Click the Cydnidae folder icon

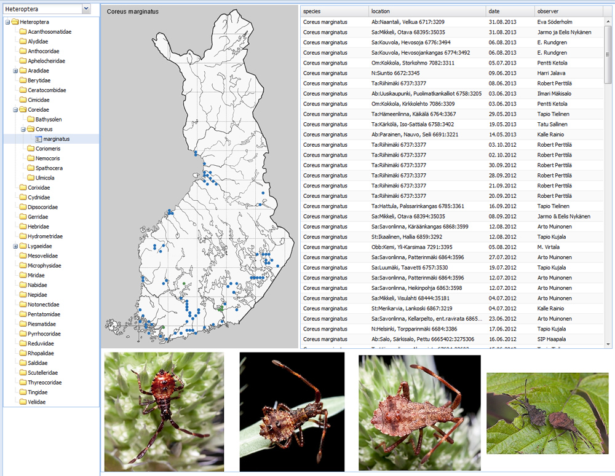click(x=23, y=197)
